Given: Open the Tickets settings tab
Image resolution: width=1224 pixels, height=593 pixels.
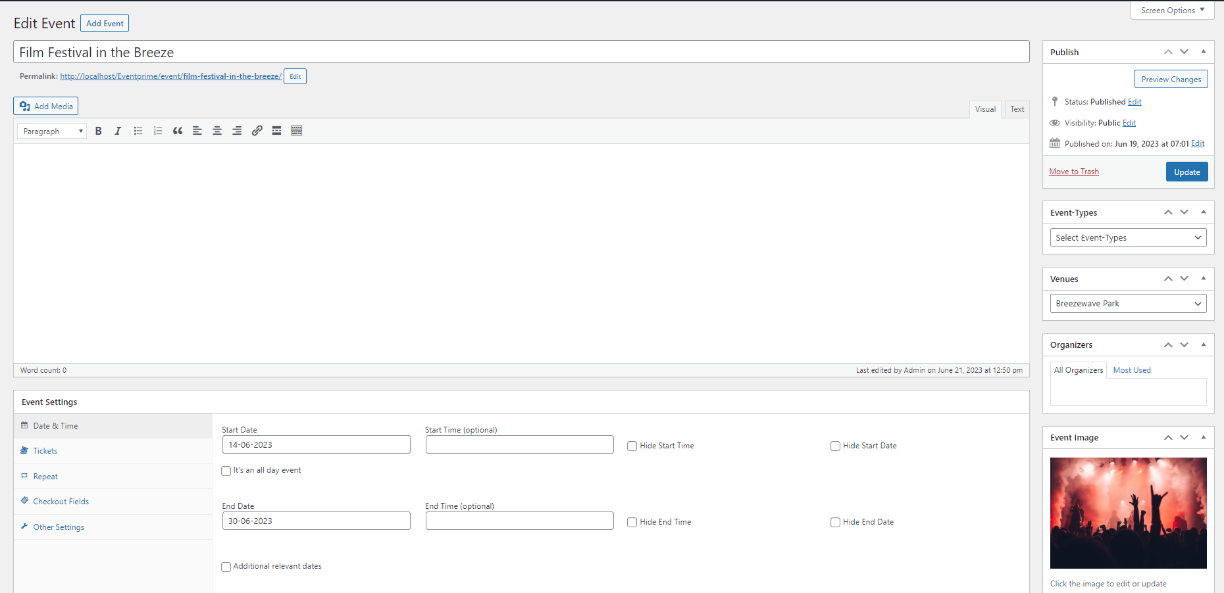Looking at the screenshot, I should 45,451.
